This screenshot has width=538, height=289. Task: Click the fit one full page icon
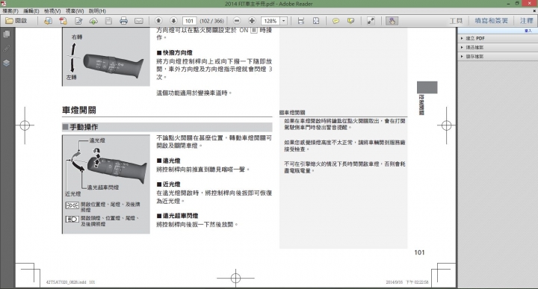[x=316, y=21]
